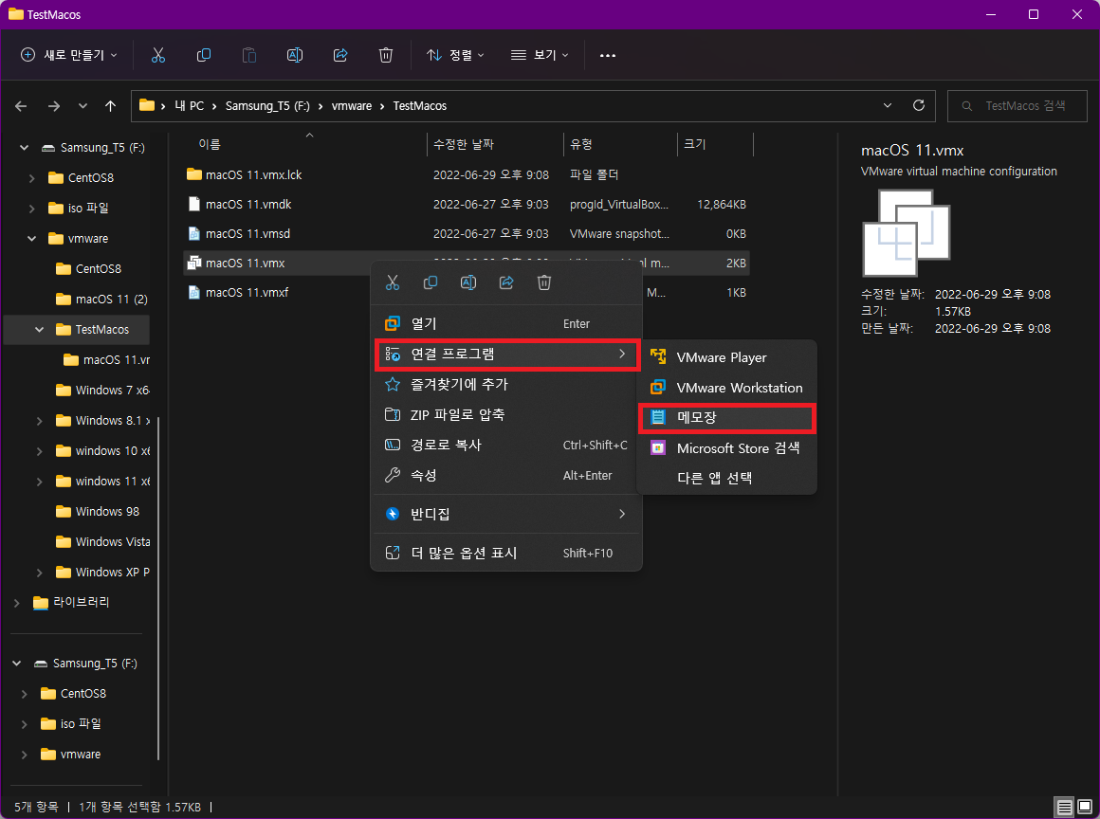Screen dimensions: 1100x819
Task: Go up one folder level with the up arrow
Action: 110,106
